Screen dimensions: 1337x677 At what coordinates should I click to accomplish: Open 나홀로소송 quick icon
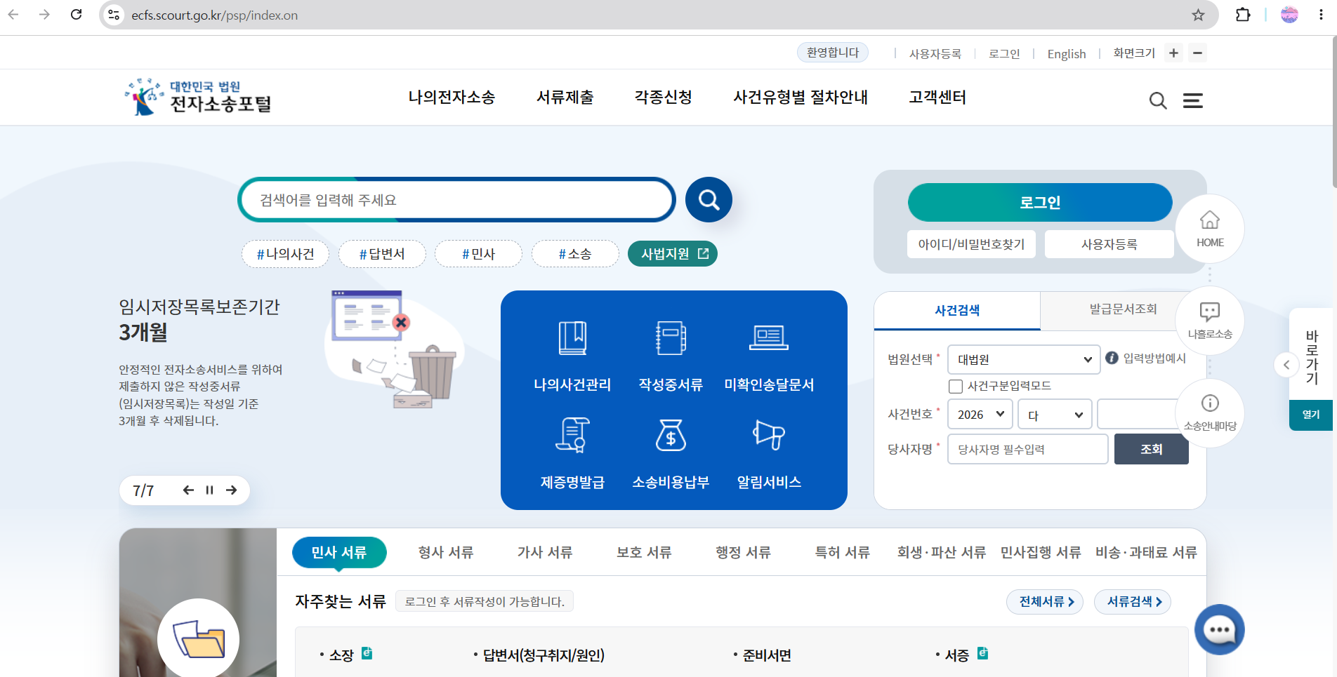pyautogui.click(x=1210, y=321)
